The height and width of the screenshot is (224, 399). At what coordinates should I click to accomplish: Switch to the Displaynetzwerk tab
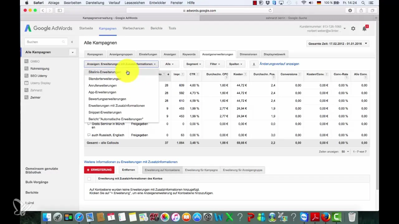274,54
